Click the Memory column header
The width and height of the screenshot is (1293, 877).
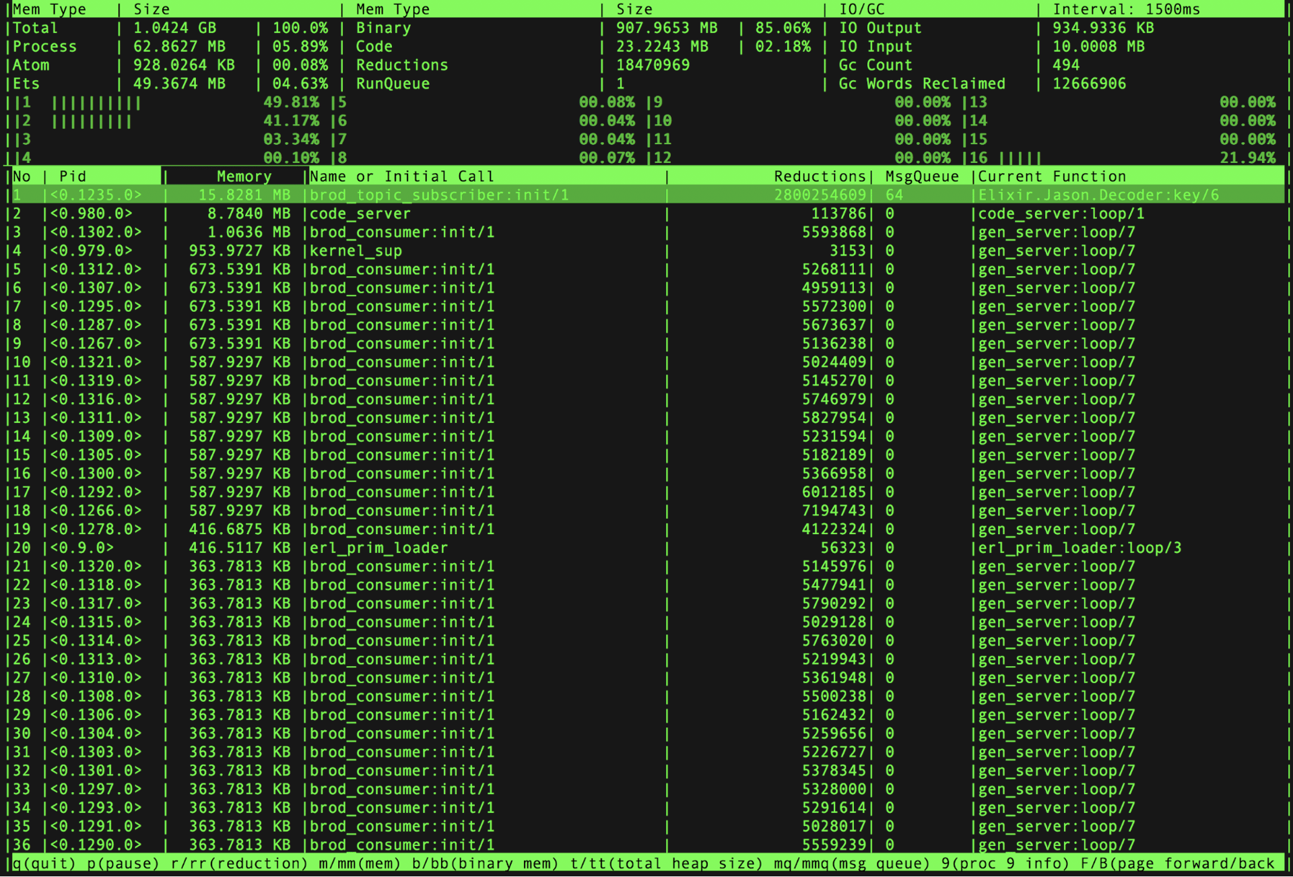coord(243,176)
